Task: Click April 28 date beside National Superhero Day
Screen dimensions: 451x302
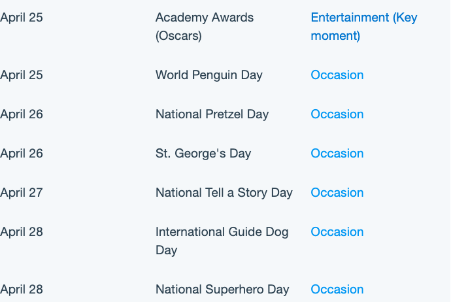Action: click(x=22, y=290)
